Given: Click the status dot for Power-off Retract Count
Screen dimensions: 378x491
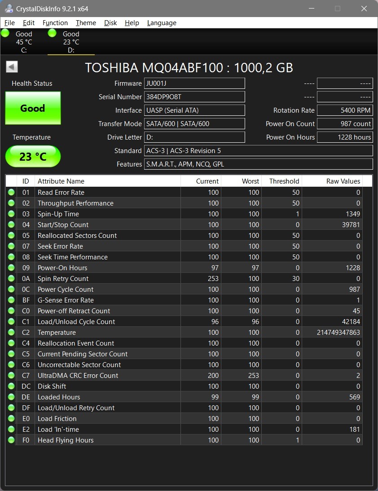Looking at the screenshot, I should click(11, 311).
